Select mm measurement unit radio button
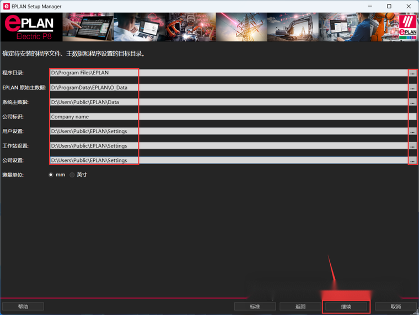Viewport: 419px width, 315px height. tap(51, 175)
